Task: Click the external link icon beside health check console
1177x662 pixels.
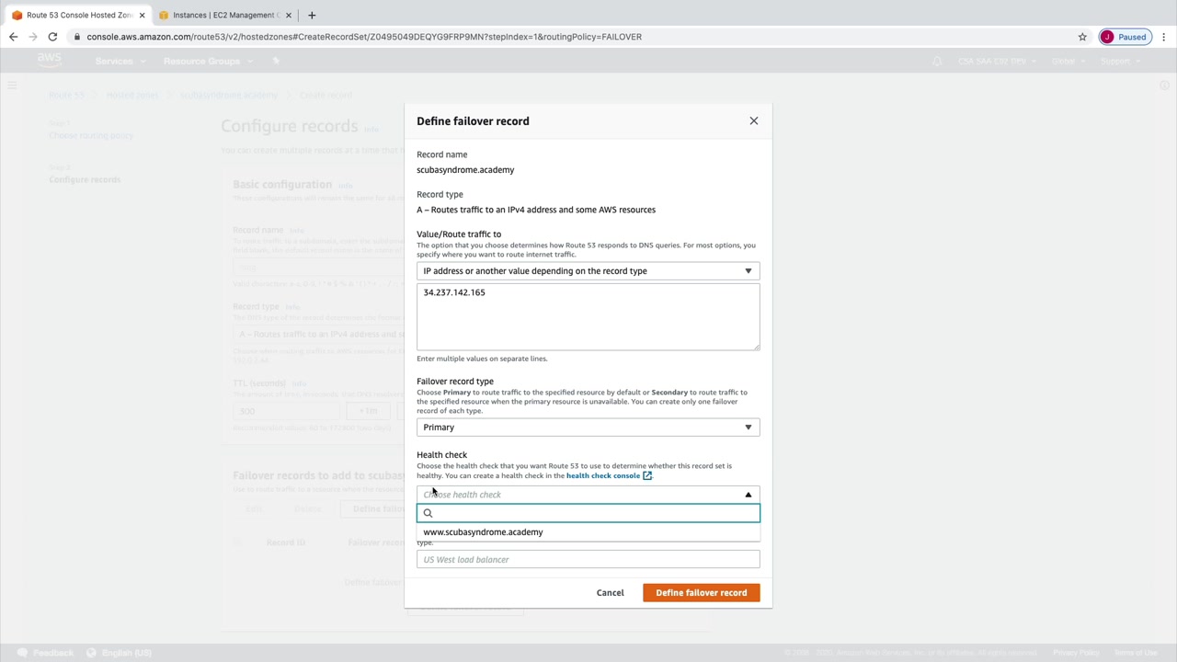Action: (647, 475)
